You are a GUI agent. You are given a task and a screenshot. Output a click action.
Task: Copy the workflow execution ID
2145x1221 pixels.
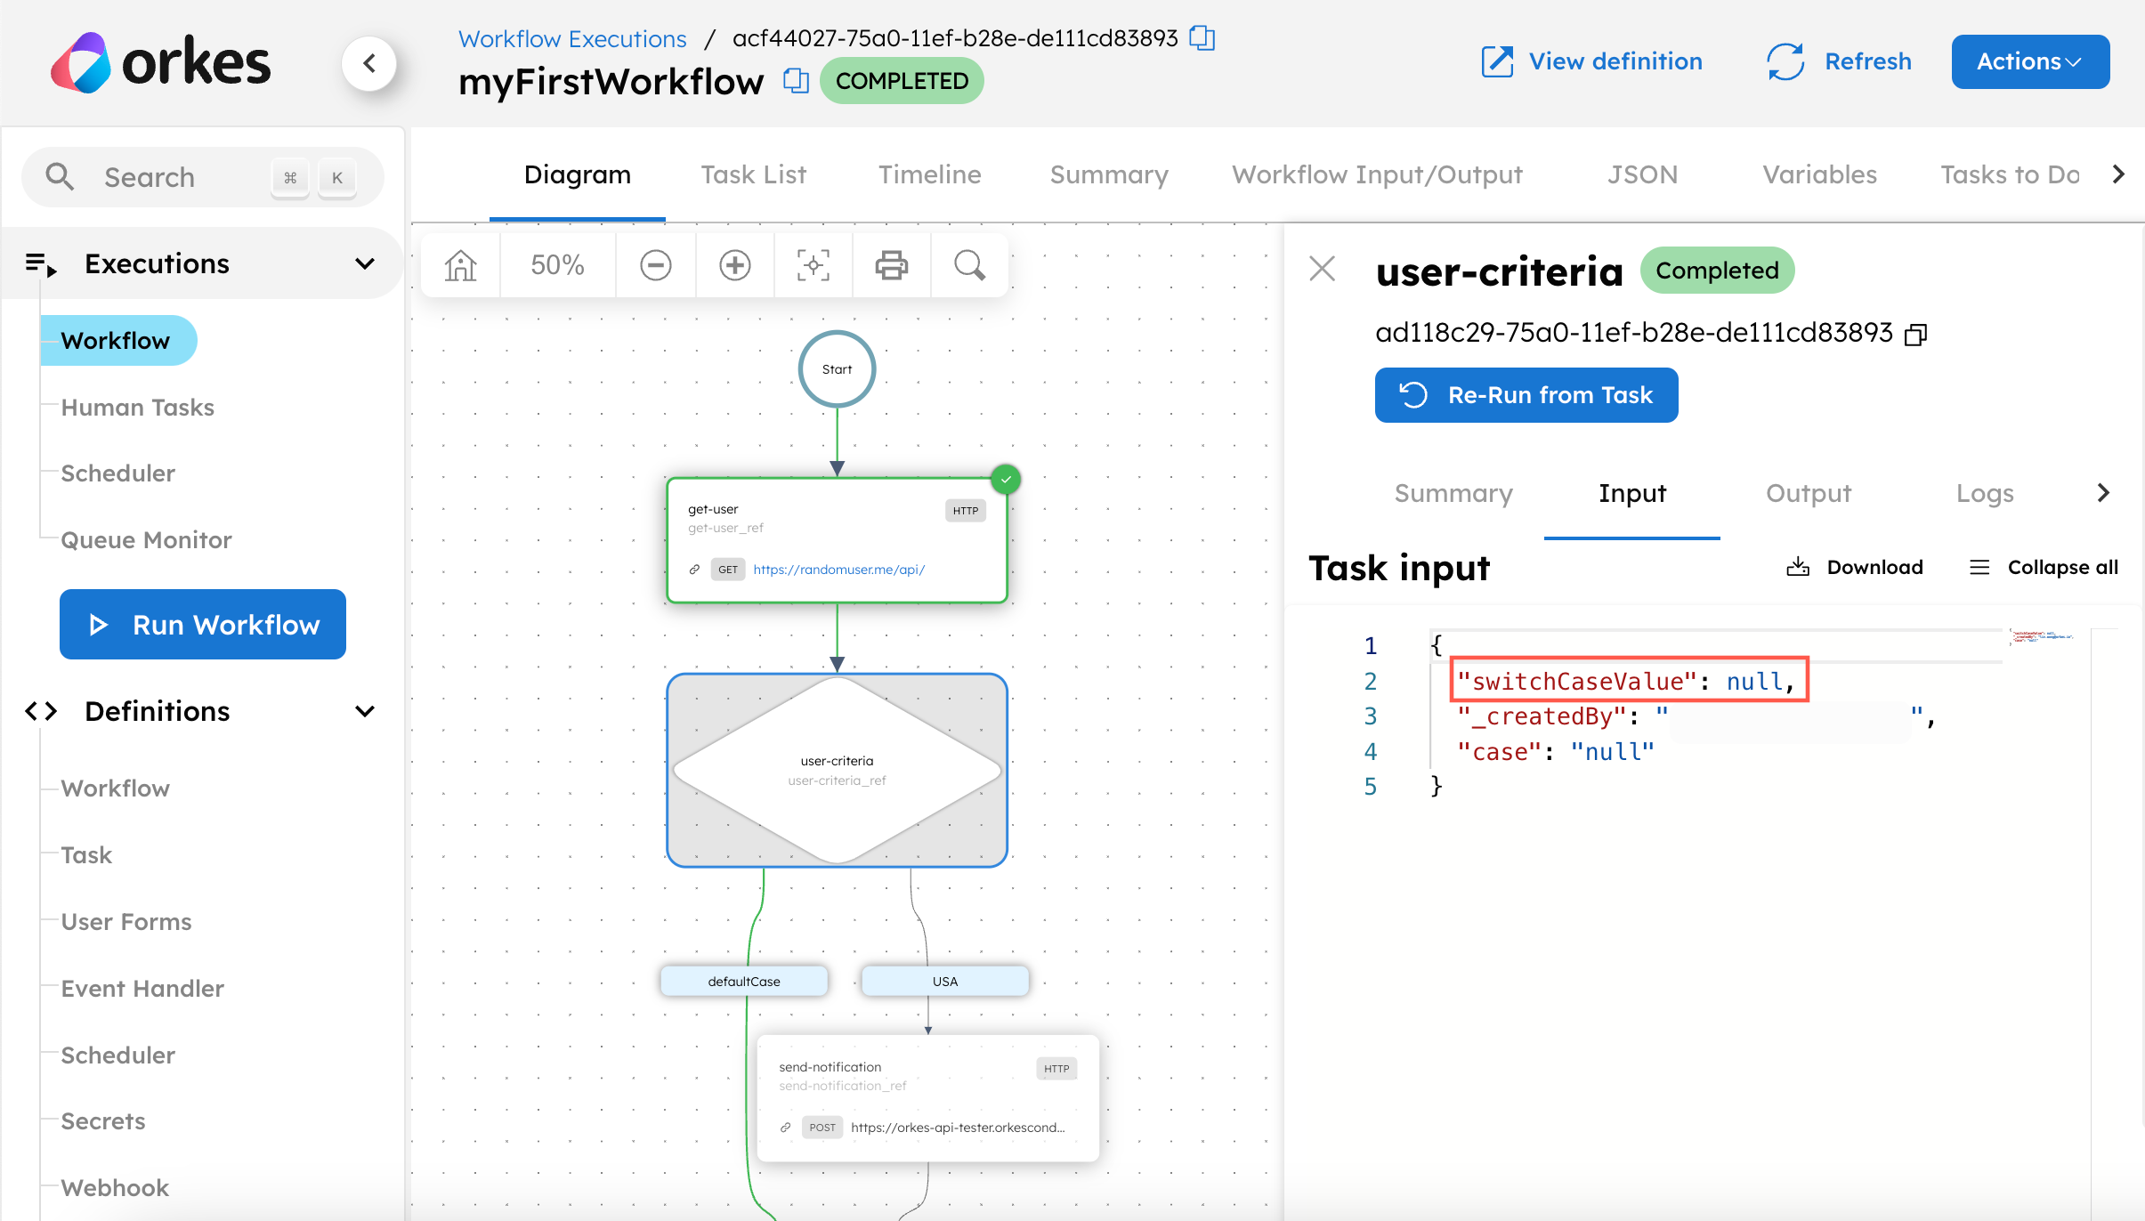coord(1202,38)
